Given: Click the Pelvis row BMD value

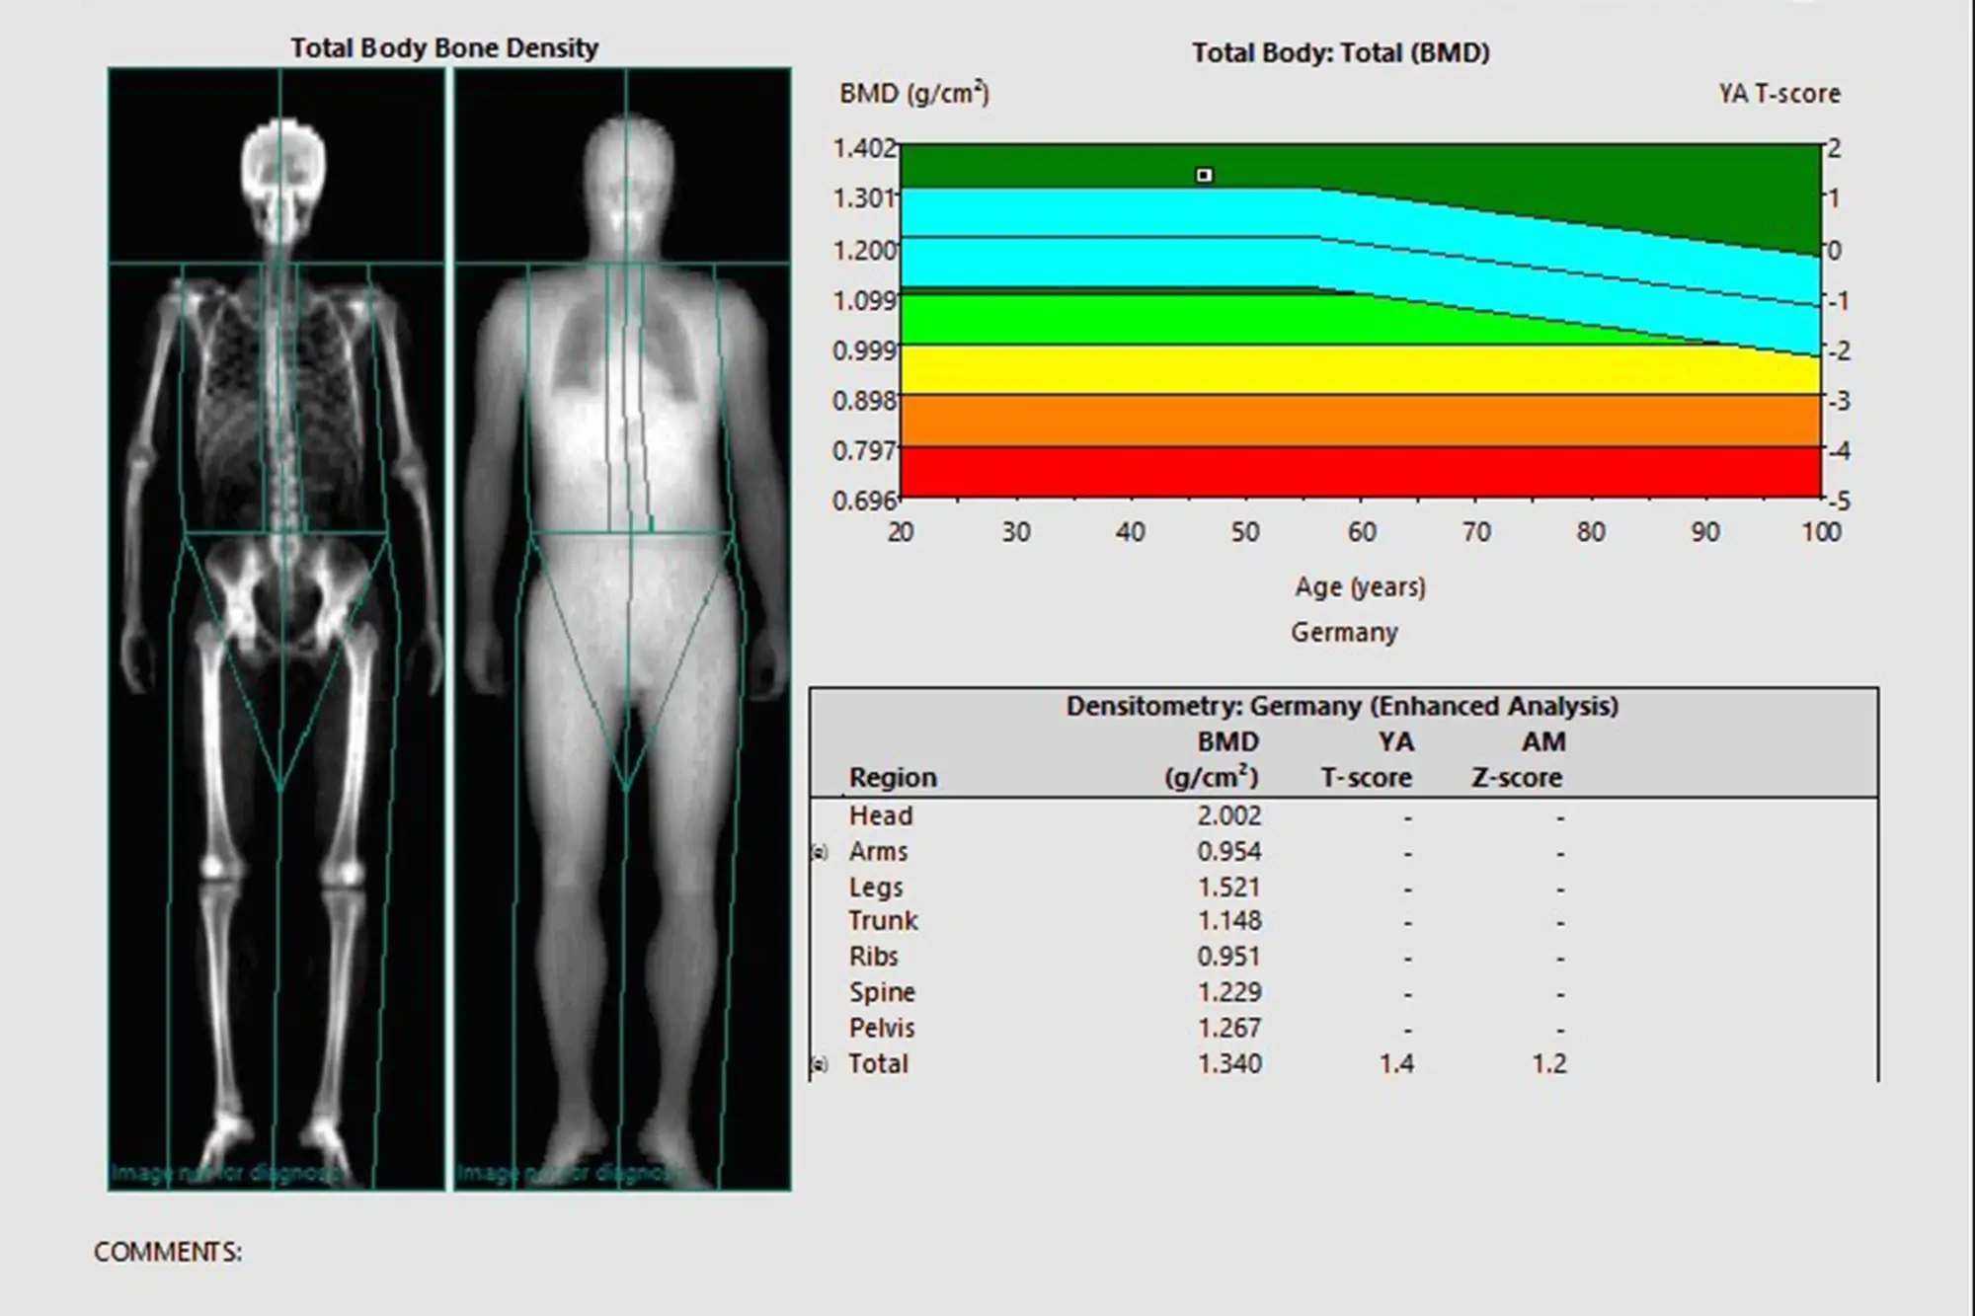Looking at the screenshot, I should tap(1228, 1028).
